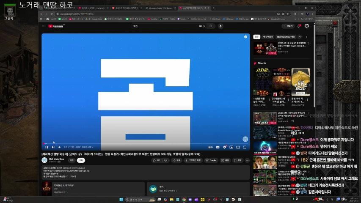Click the YouTube search magnifier button
Screen dimensions: 361x203
211,26
